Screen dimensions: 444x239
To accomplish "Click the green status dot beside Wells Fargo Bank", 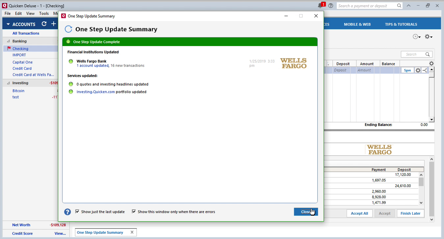I will click(71, 61).
